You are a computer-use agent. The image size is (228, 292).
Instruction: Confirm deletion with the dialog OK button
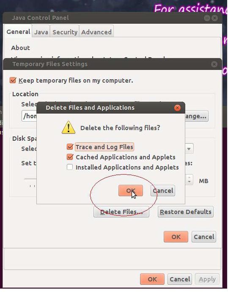[x=131, y=191]
